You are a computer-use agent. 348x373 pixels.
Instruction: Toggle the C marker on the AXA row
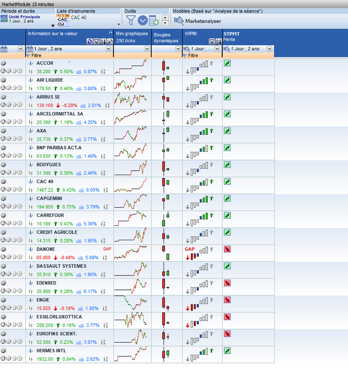click(14, 138)
